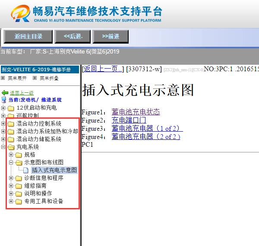Click the 诊断信息和程序 folder icon
The height and width of the screenshot is (246, 259).
pyautogui.click(x=19, y=178)
